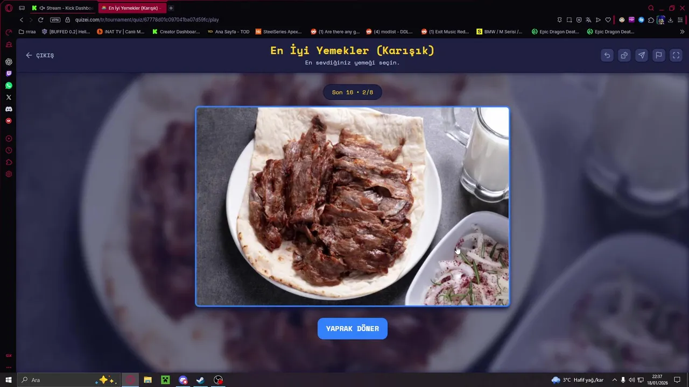Viewport: 689px width, 387px height.
Task: Open the downloads icon
Action: (671, 20)
